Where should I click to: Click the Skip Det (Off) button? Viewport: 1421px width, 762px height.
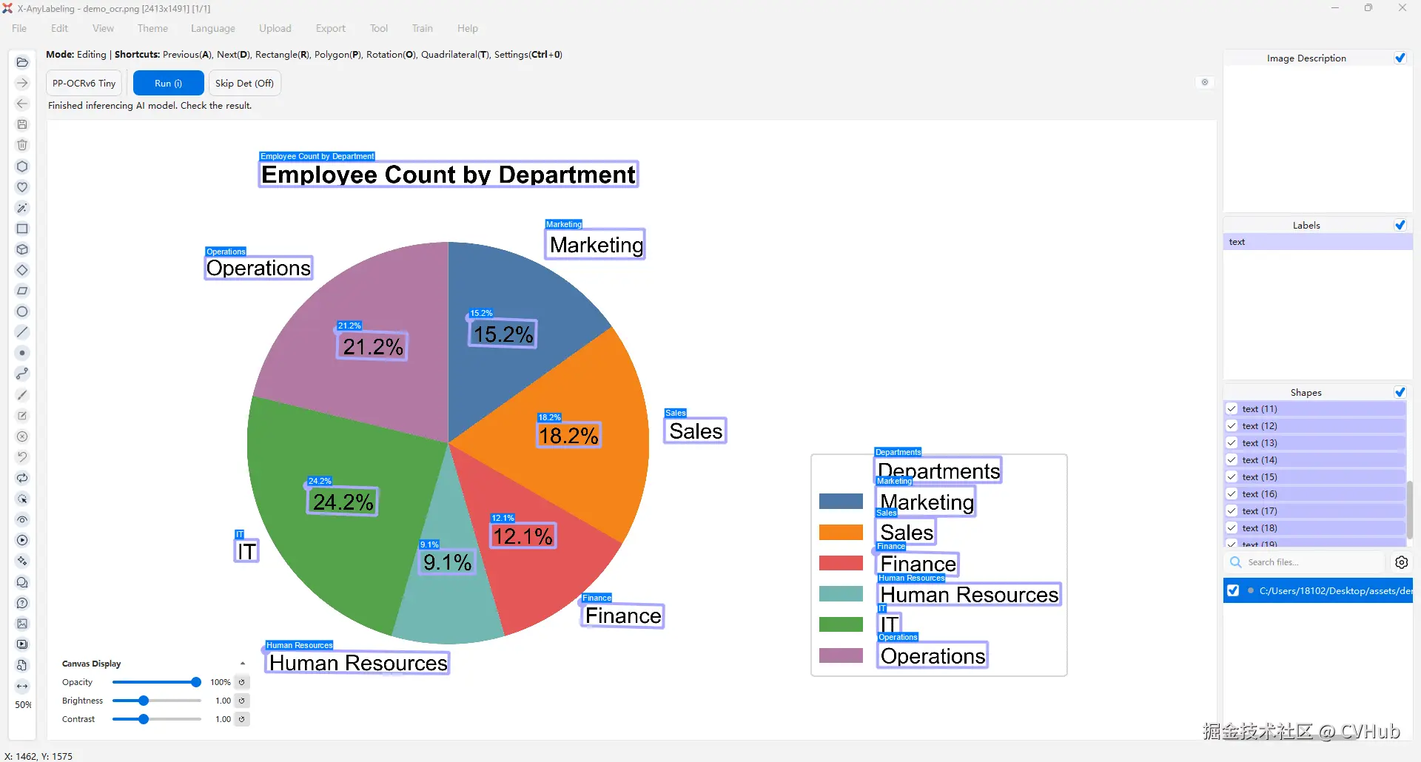coord(244,83)
